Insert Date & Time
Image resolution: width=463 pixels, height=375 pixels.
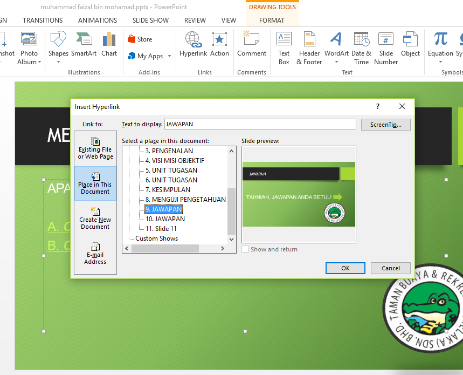tap(362, 48)
